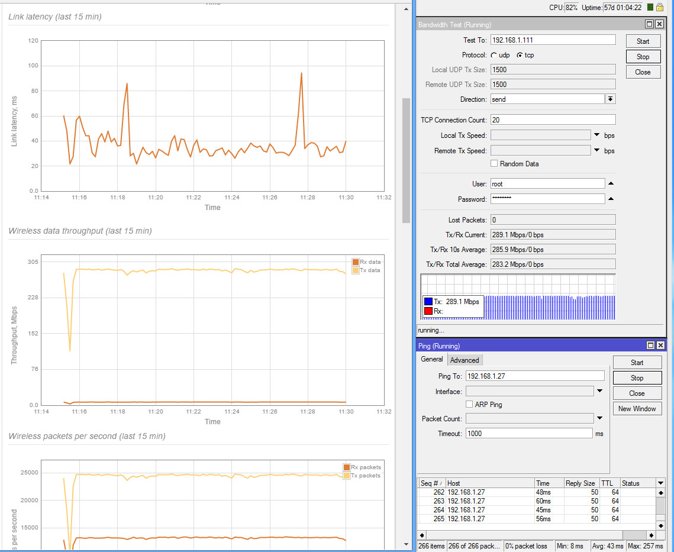This screenshot has height=552, width=674.
Task: Click the charts page vertical scrollbar thumb
Action: (x=406, y=160)
